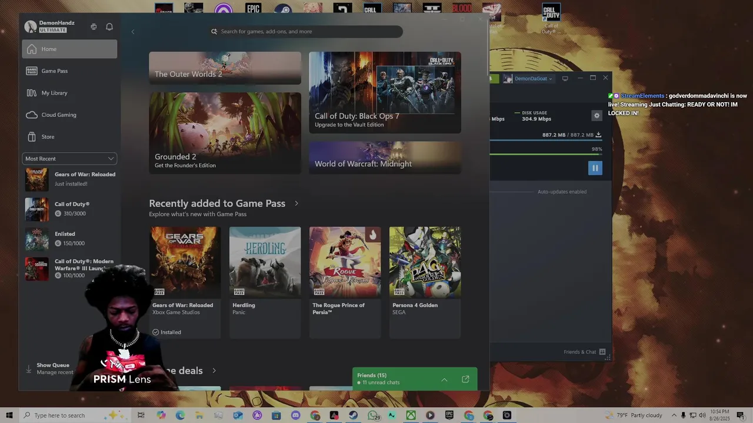This screenshot has height=423, width=753.
Task: Open the Epic Games desktop shortcut
Action: point(253,9)
